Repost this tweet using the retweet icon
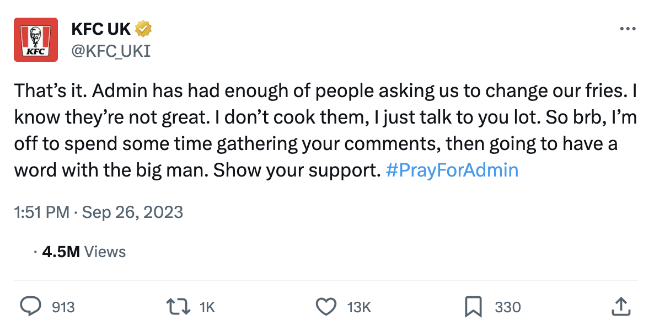 (x=178, y=307)
